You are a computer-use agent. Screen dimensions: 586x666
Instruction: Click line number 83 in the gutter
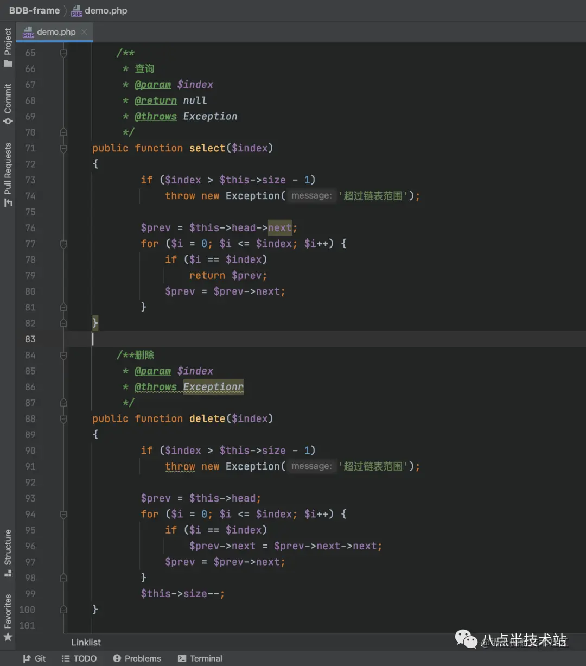point(30,339)
